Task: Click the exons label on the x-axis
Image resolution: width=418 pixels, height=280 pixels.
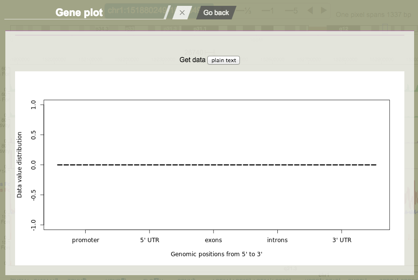Action: pos(213,240)
